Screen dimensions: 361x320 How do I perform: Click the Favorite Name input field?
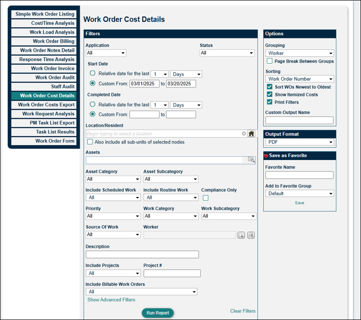299,175
